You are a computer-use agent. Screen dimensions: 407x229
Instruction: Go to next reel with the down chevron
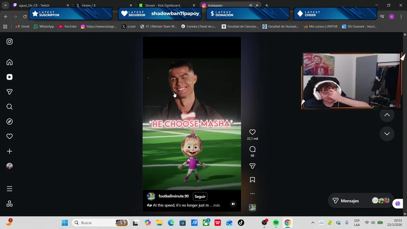tap(387, 134)
